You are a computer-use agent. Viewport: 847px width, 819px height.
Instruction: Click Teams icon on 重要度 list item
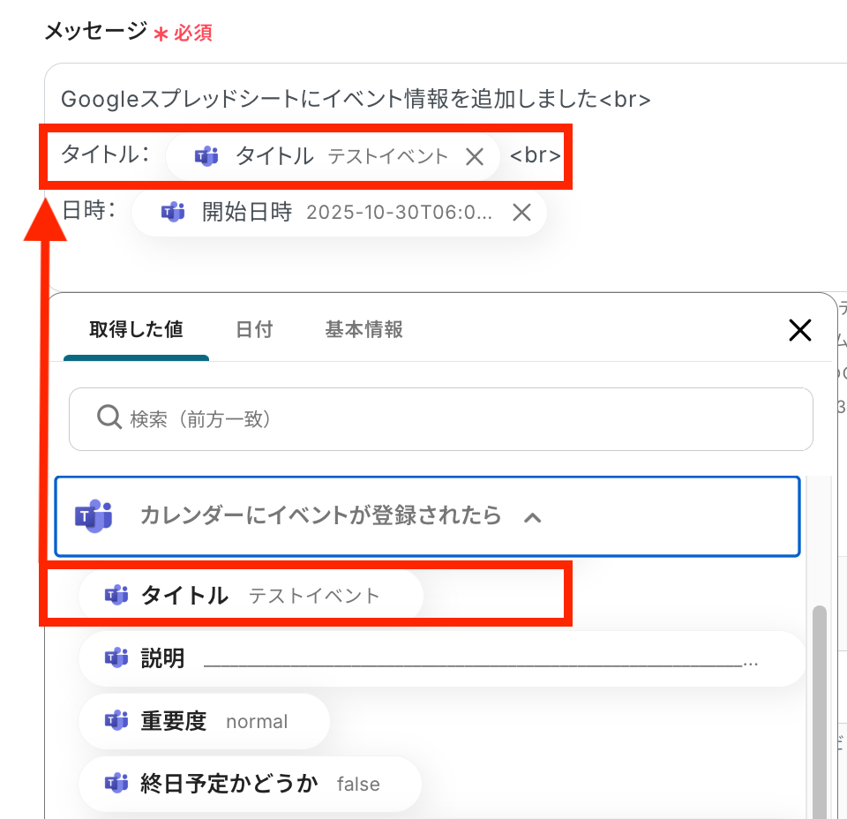tap(116, 721)
